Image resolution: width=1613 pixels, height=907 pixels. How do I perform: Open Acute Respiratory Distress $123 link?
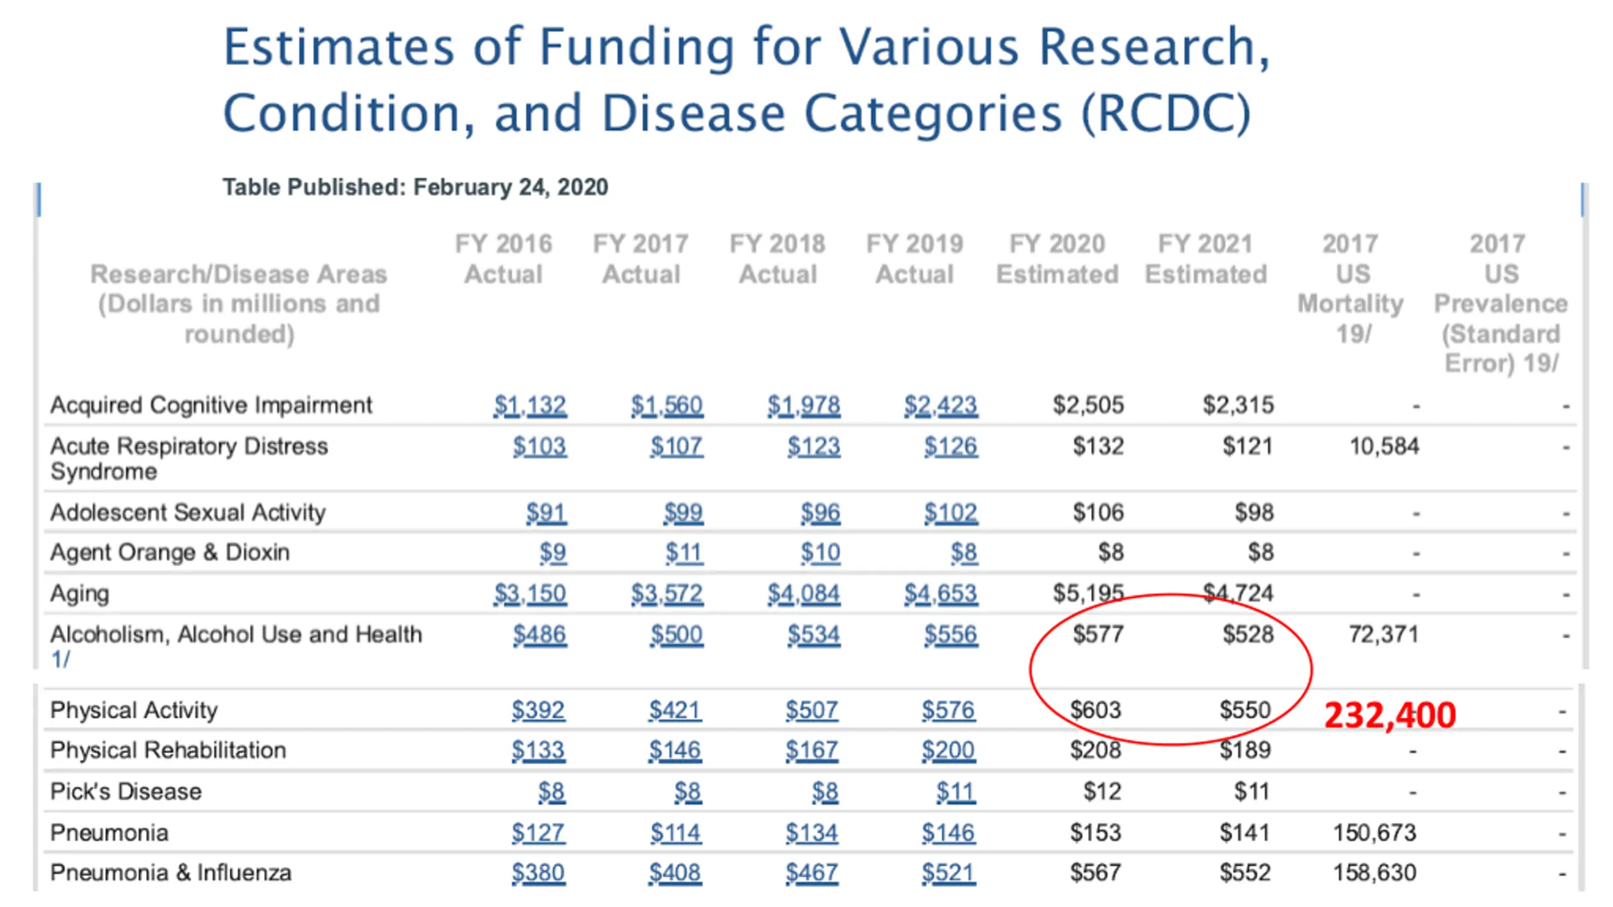(x=813, y=447)
